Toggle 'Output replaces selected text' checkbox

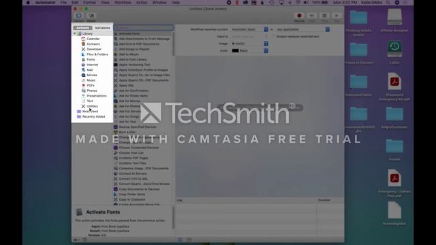(x=274, y=37)
